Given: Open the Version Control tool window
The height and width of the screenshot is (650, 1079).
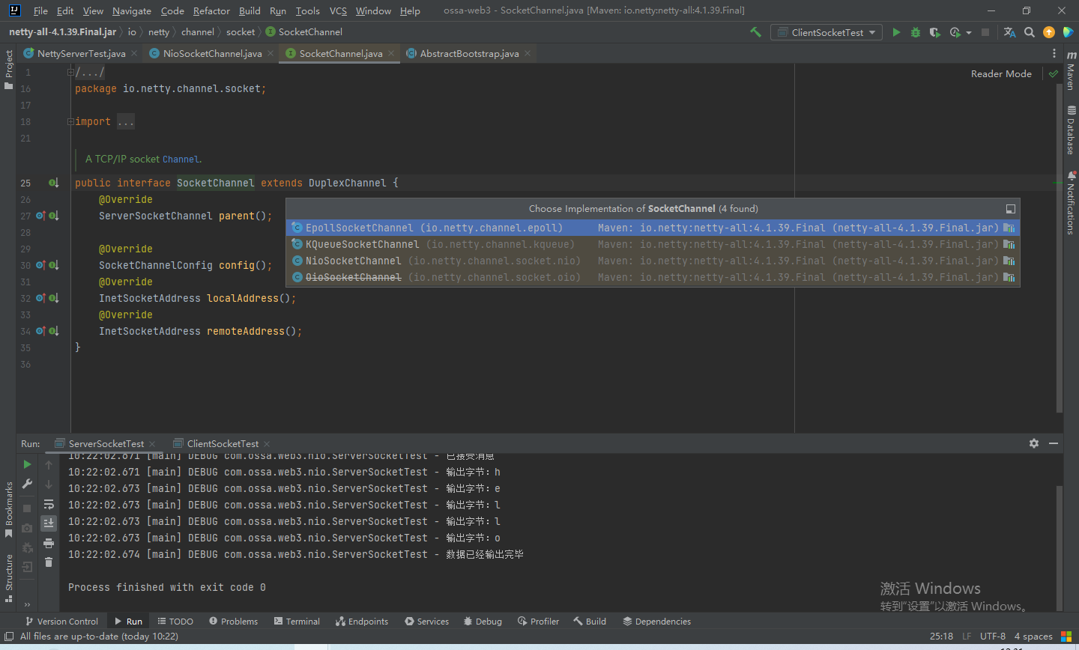Looking at the screenshot, I should coord(61,622).
